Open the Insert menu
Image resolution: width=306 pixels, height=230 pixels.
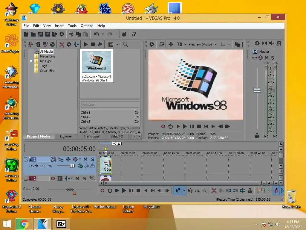click(x=59, y=26)
